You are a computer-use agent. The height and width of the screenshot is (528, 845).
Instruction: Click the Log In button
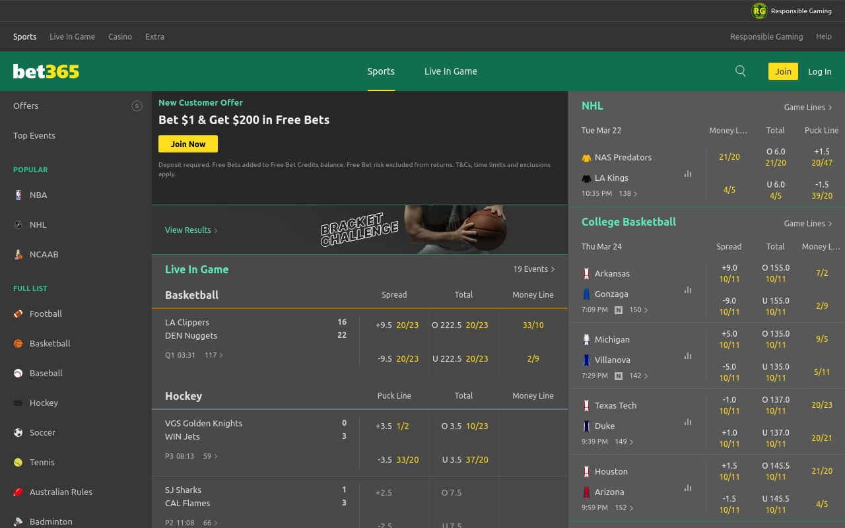[x=820, y=71]
